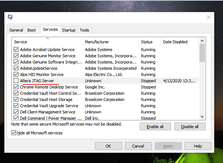This screenshot has height=163, width=223.
Task: Toggle Hide all Microsoft services checkbox
Action: 14,133
